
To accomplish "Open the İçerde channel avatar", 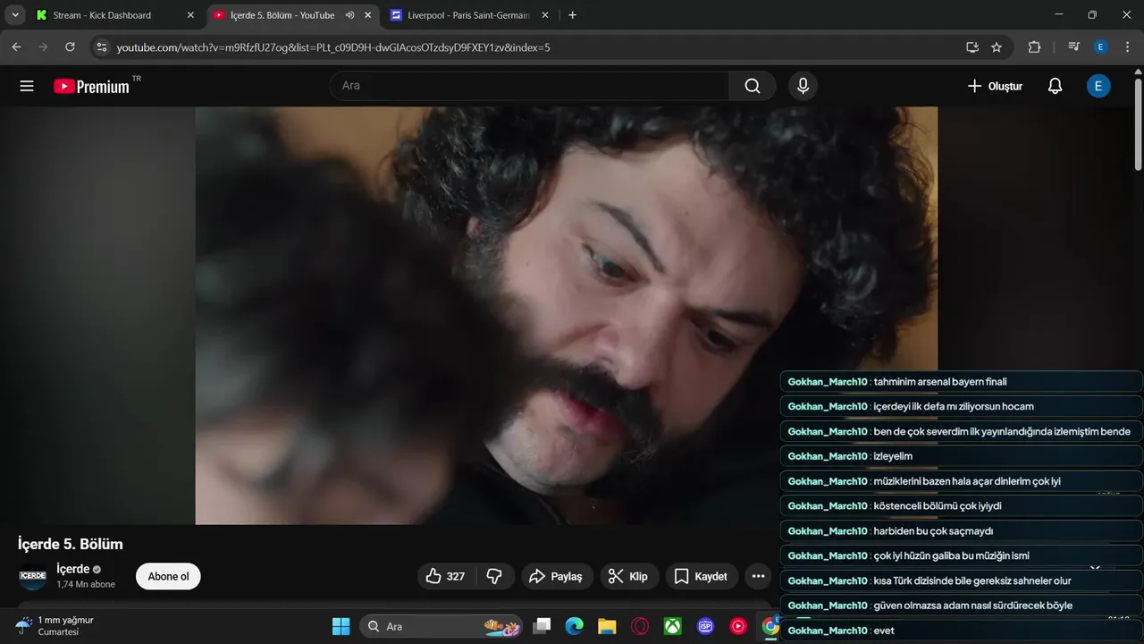I will tap(33, 576).
